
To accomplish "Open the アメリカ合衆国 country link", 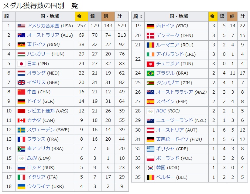I will point(43,26).
